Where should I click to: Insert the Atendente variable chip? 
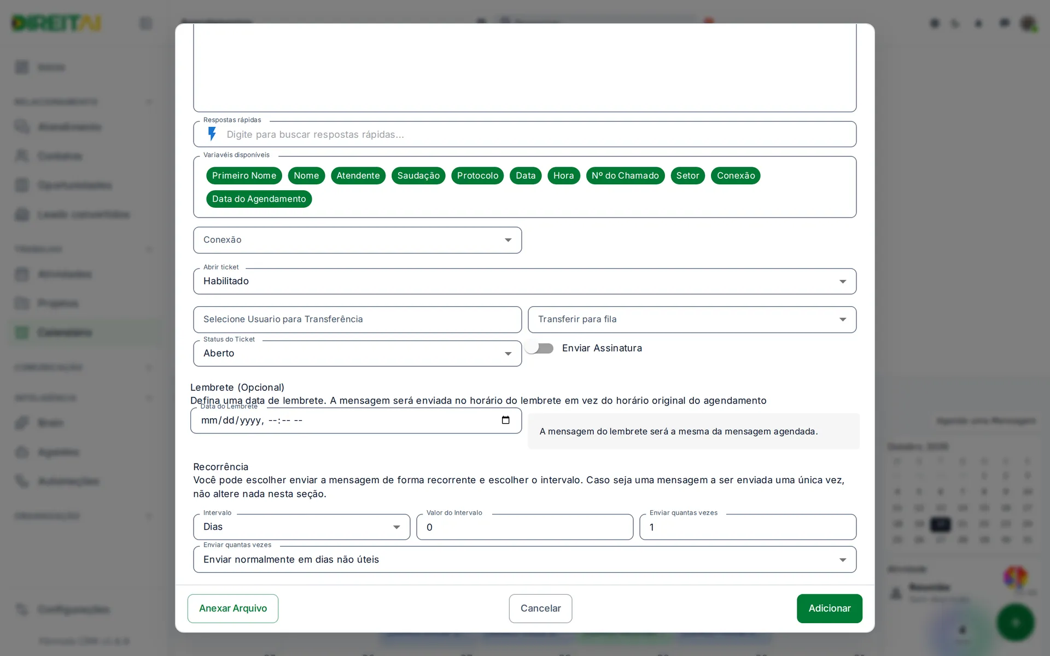[x=358, y=175]
